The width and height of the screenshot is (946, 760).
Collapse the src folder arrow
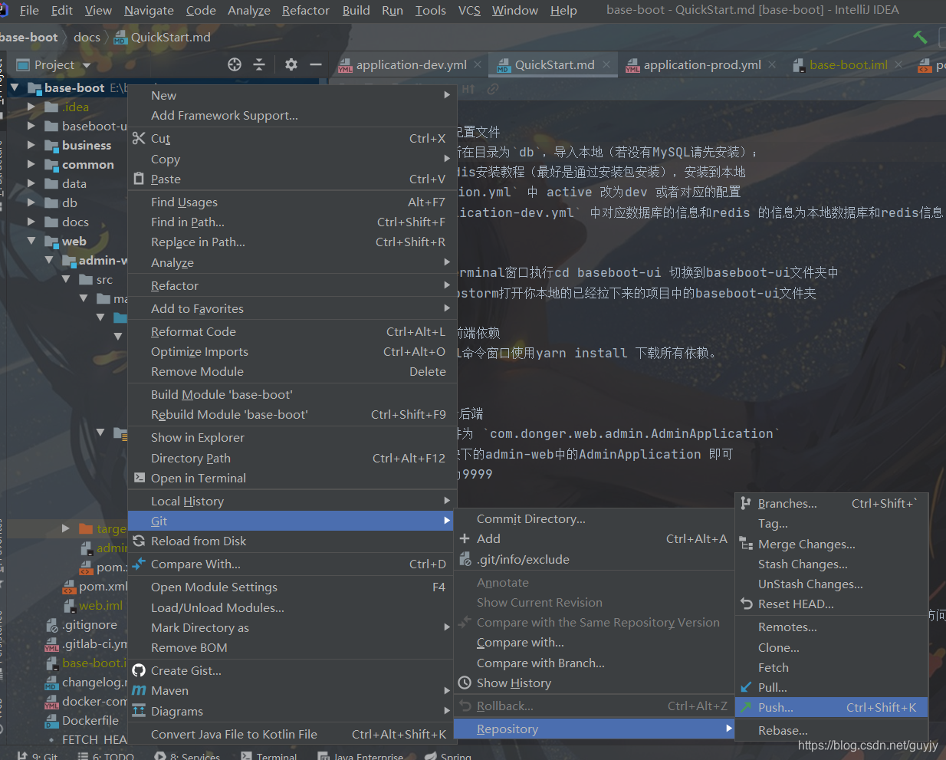point(67,279)
